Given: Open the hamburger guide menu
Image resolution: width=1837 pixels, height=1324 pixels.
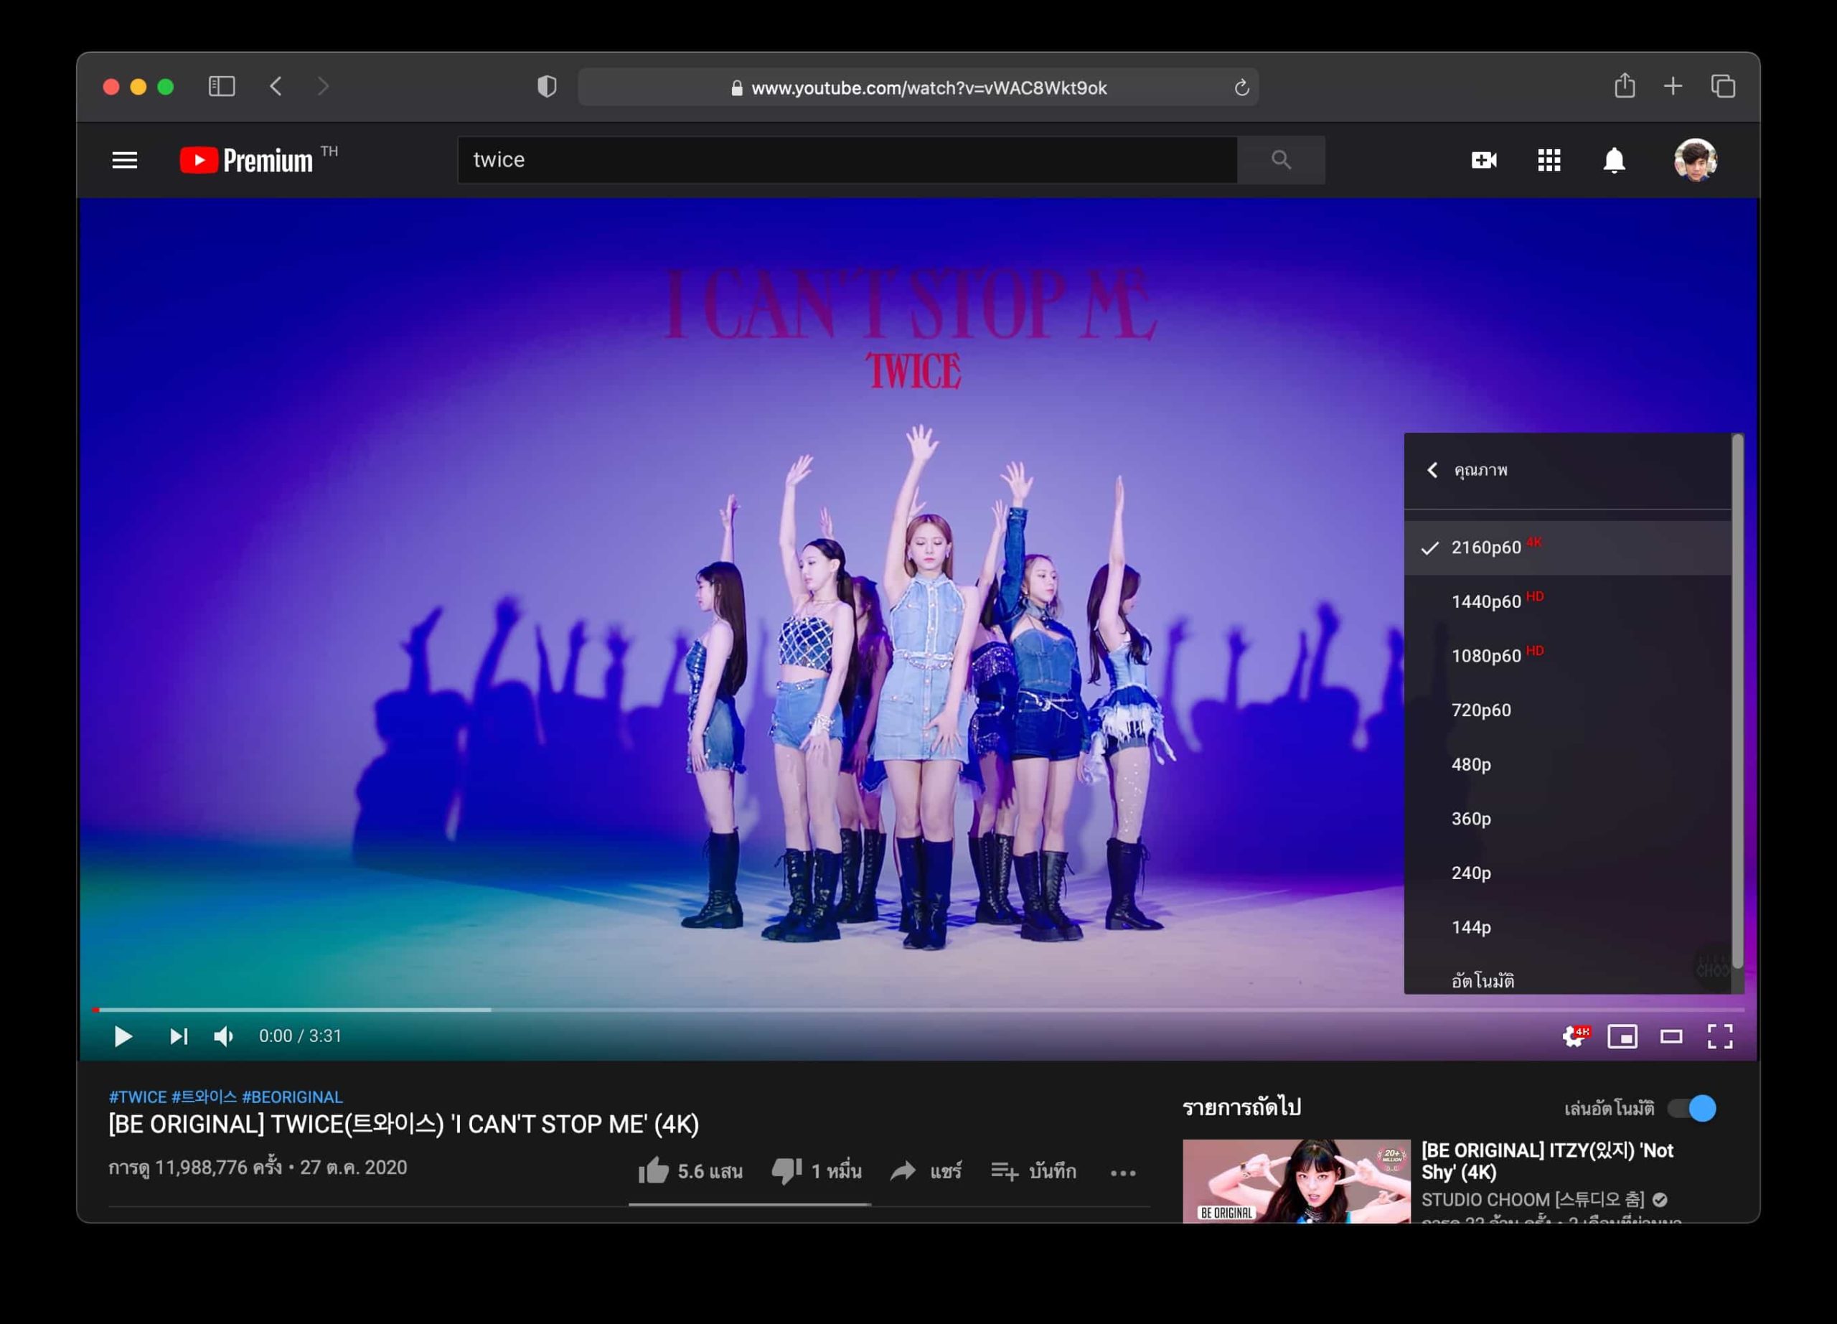Looking at the screenshot, I should [x=124, y=160].
